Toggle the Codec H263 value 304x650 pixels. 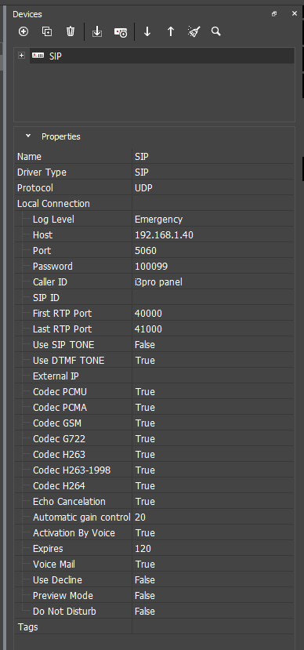click(213, 455)
